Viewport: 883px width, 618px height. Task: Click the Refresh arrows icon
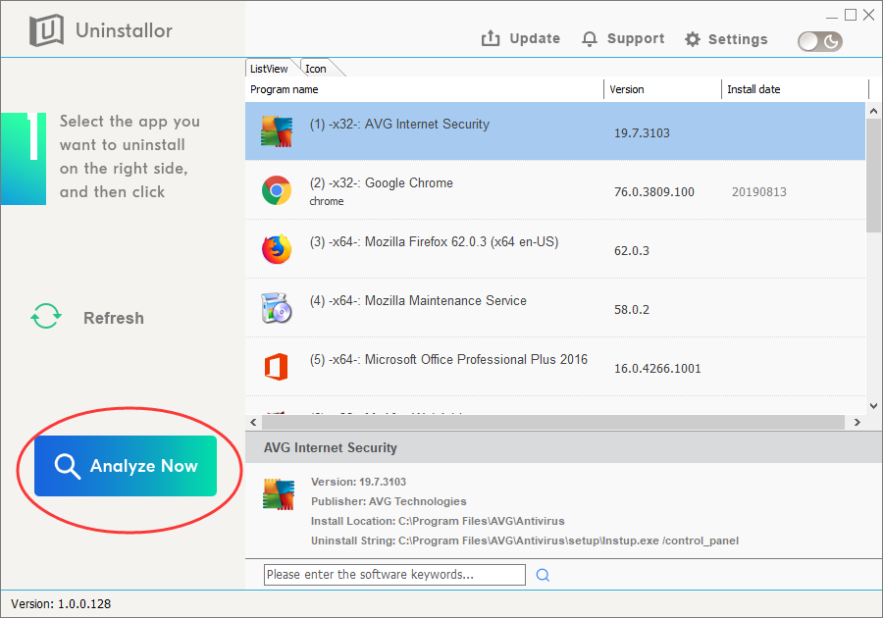45,316
